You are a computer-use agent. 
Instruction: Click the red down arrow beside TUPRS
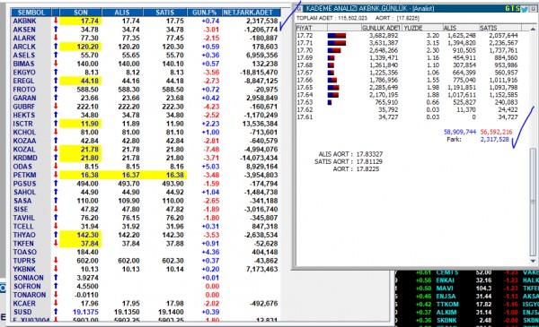tap(56, 261)
